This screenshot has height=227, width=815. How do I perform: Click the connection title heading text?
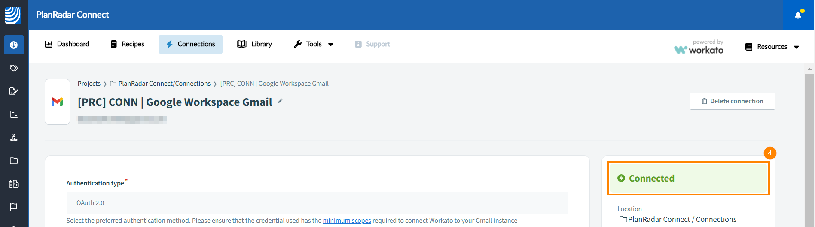tap(175, 102)
